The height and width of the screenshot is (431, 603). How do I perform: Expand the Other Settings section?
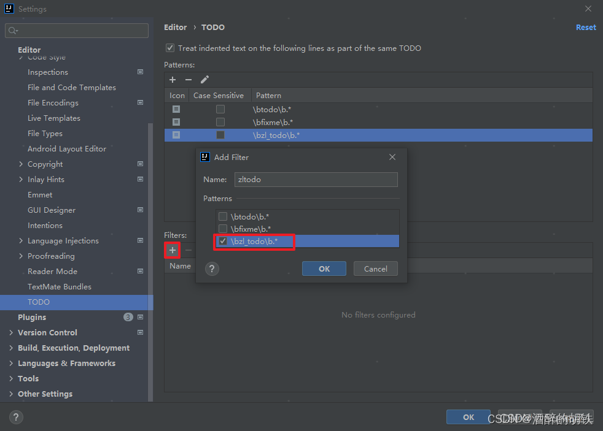(x=11, y=394)
